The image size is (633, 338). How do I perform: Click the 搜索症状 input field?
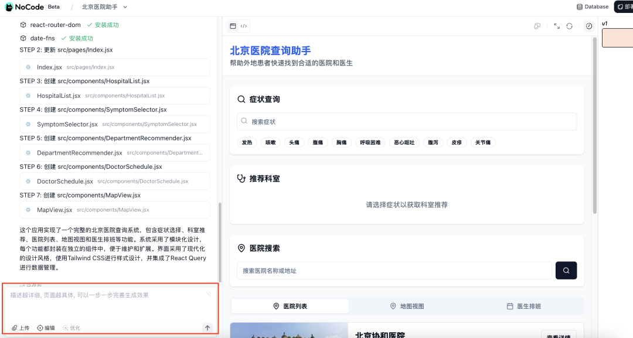[407, 121]
